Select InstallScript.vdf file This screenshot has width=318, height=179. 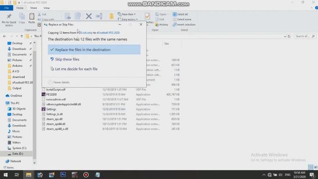click(x=56, y=89)
